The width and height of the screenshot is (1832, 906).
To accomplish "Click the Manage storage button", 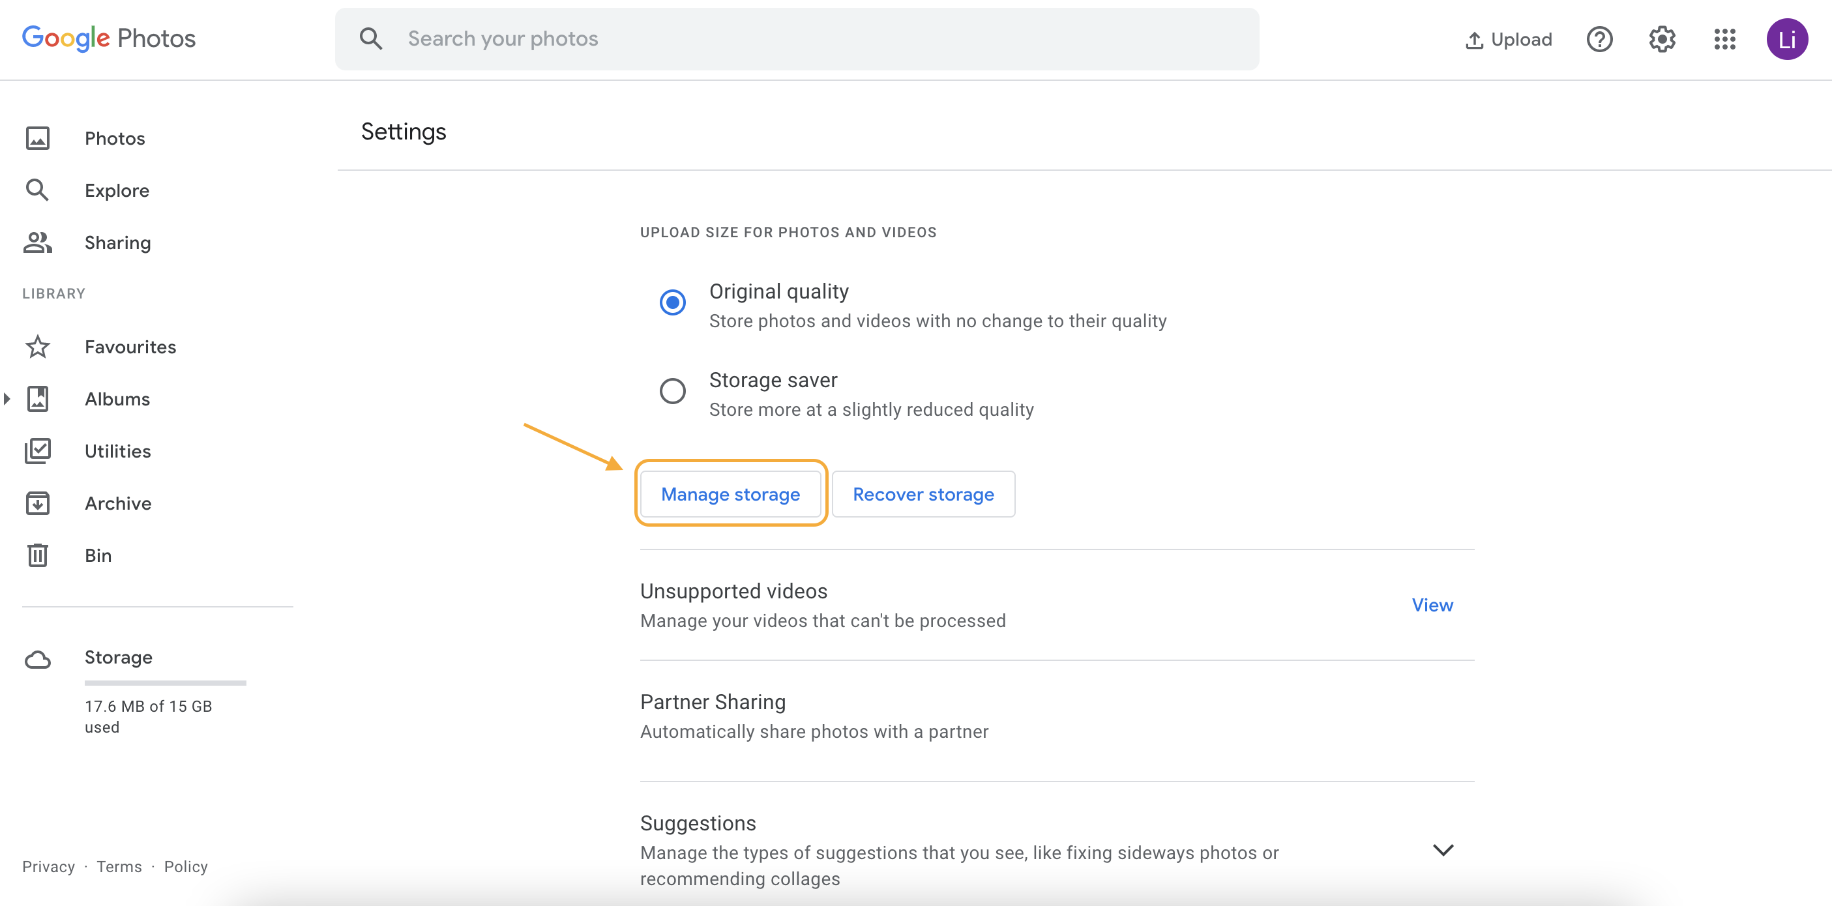I will pyautogui.click(x=730, y=494).
